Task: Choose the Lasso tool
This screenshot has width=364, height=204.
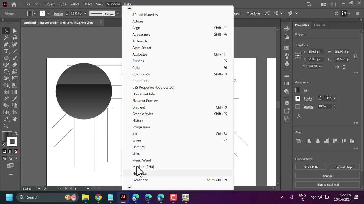Action: click(x=15, y=38)
